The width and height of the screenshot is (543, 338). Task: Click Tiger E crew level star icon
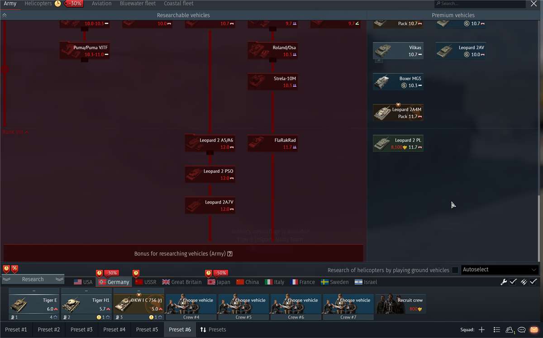[x=56, y=317]
